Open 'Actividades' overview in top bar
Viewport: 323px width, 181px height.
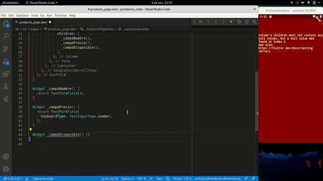click(10, 3)
